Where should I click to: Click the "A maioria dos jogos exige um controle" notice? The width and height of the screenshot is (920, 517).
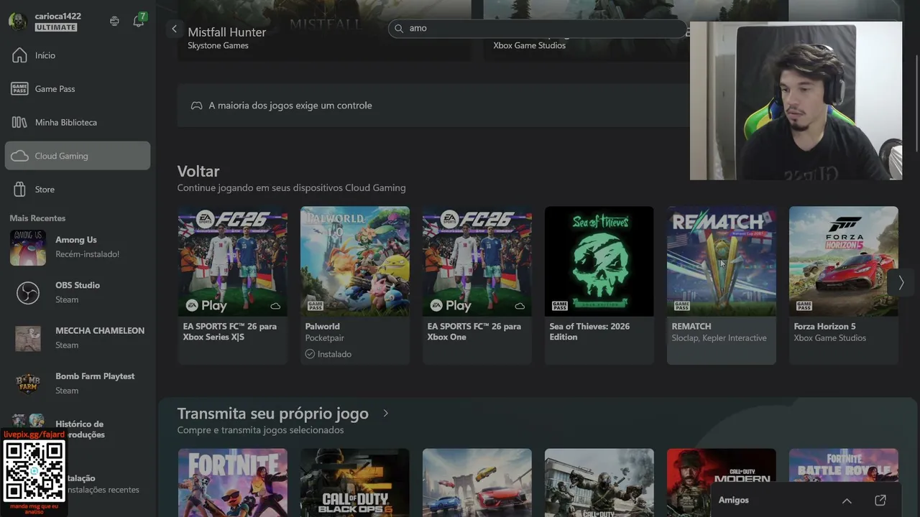coord(433,106)
